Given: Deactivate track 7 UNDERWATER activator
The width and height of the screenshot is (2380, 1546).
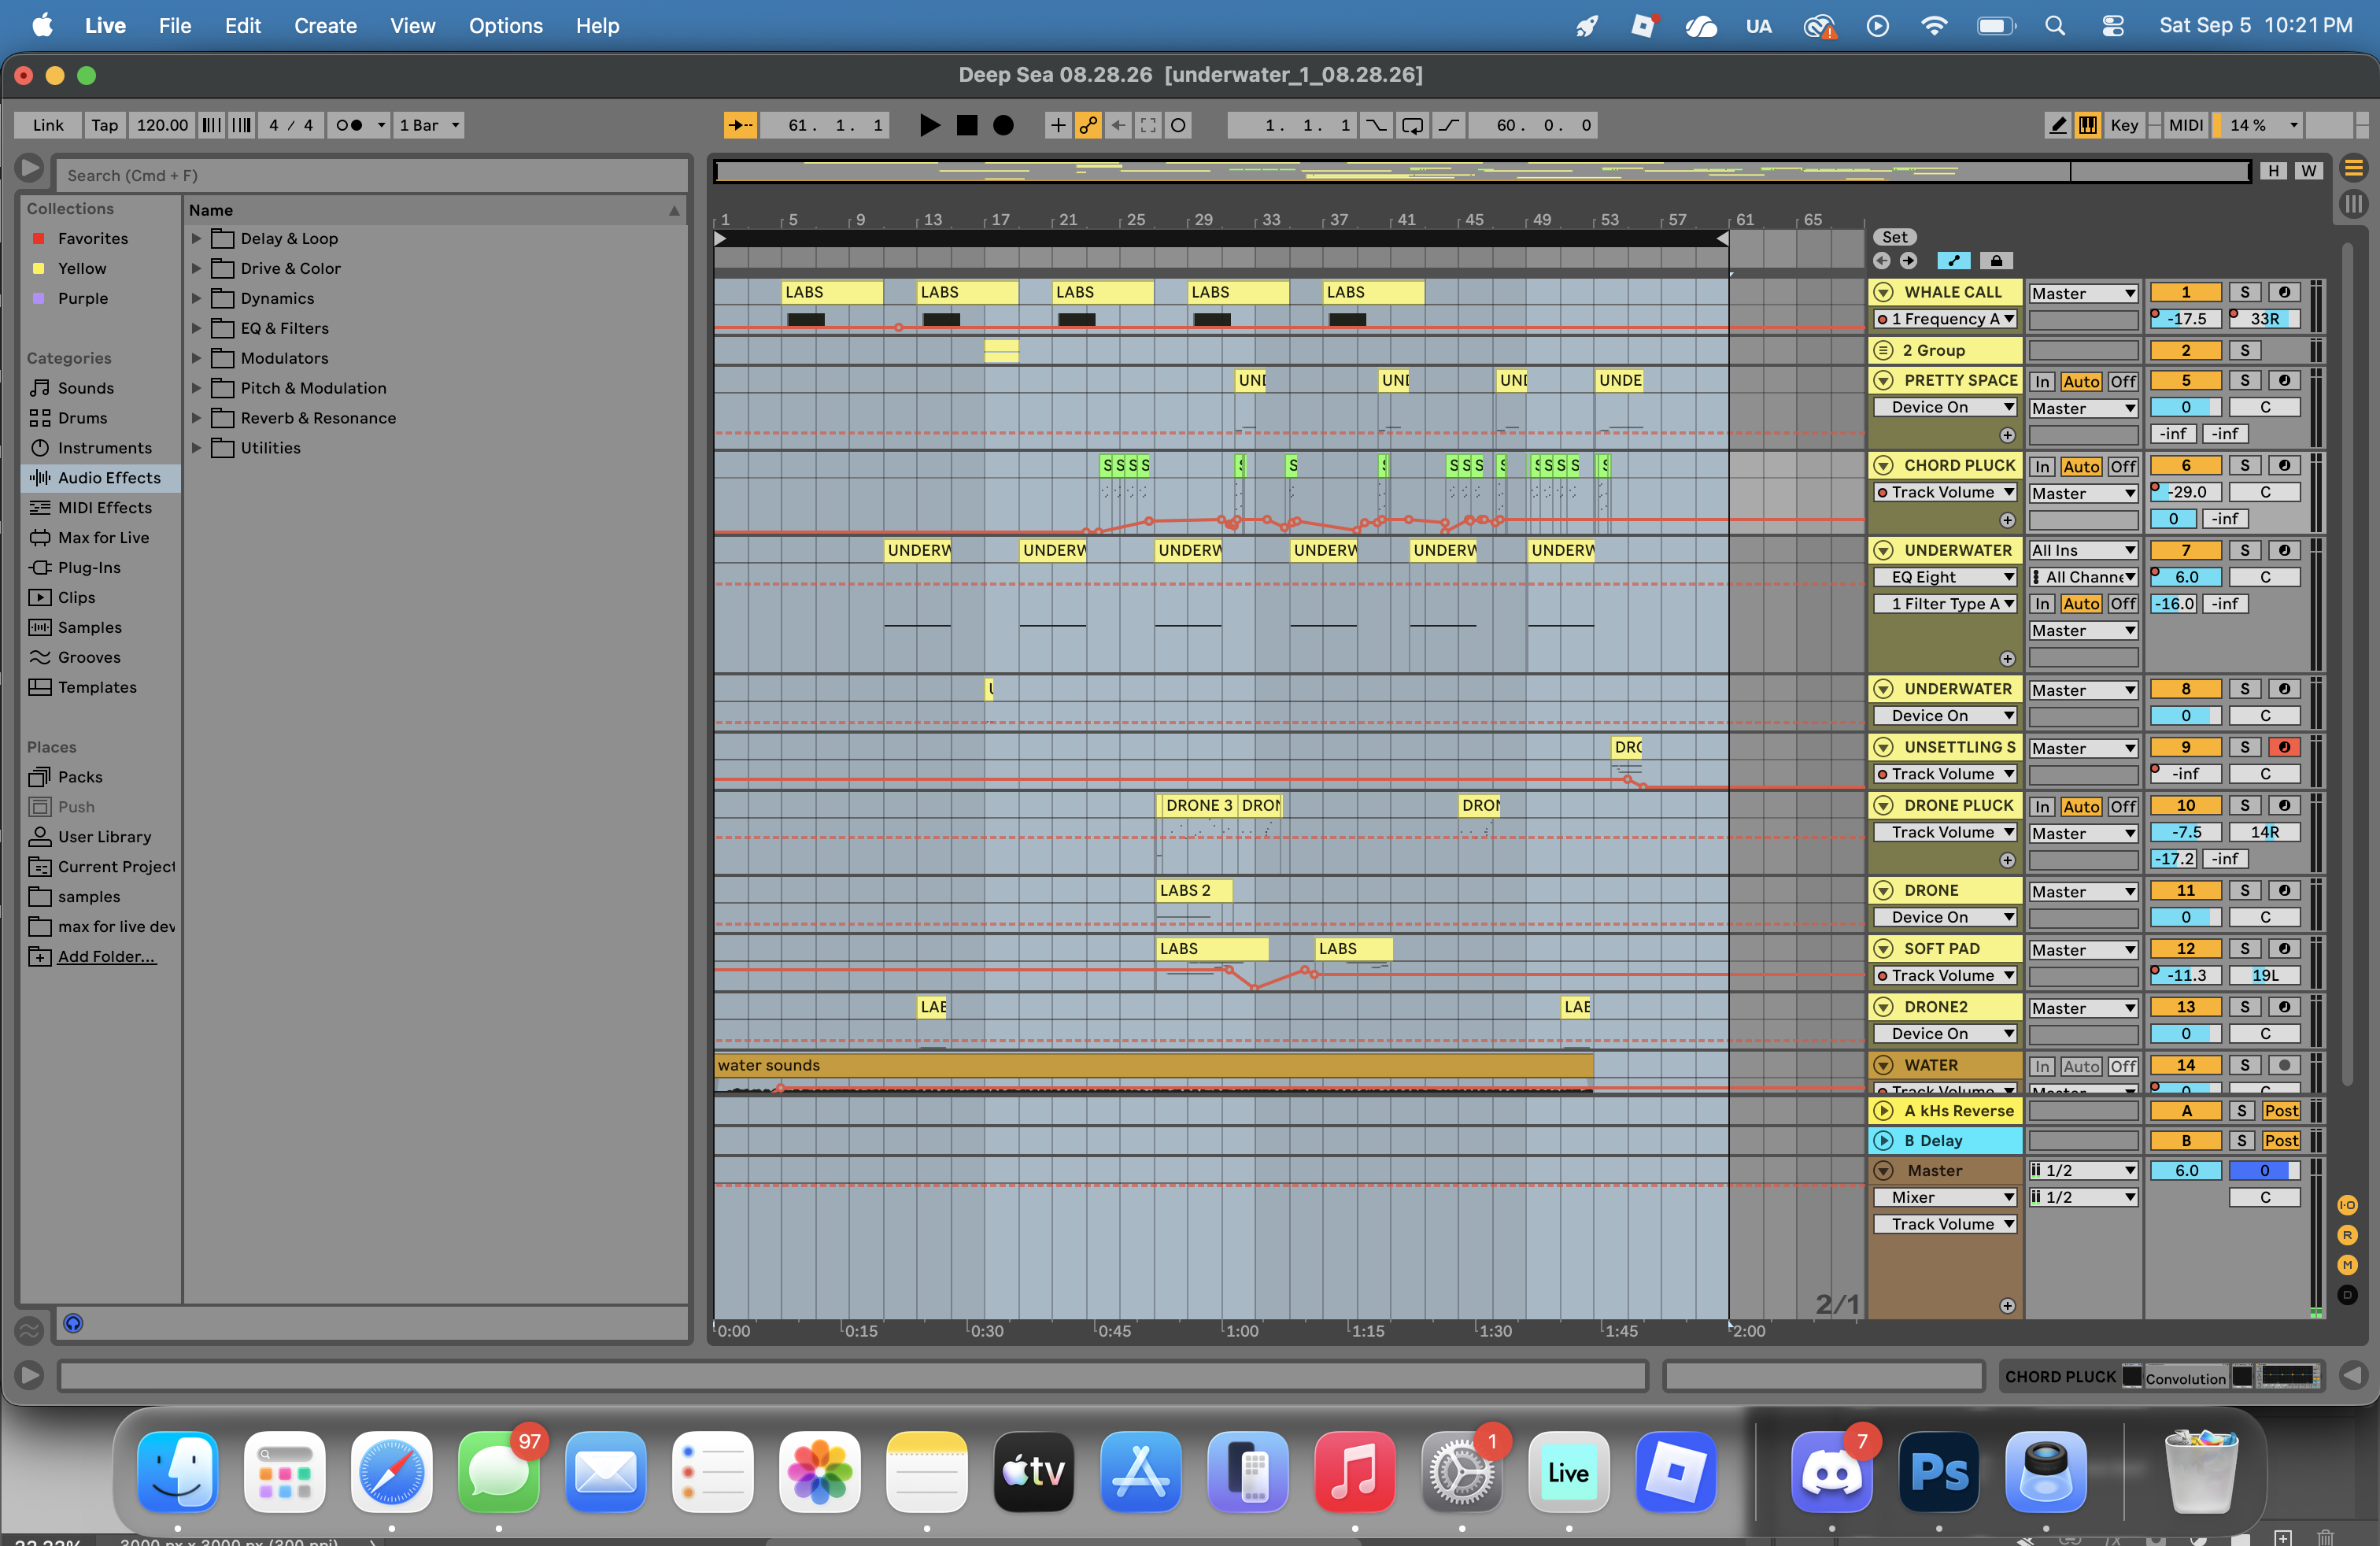Looking at the screenshot, I should point(2186,550).
